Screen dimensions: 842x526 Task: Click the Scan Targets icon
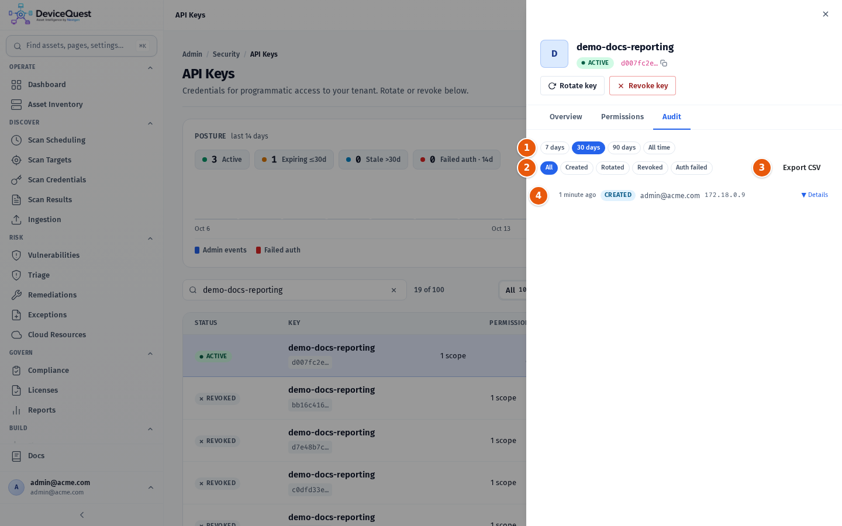point(16,160)
